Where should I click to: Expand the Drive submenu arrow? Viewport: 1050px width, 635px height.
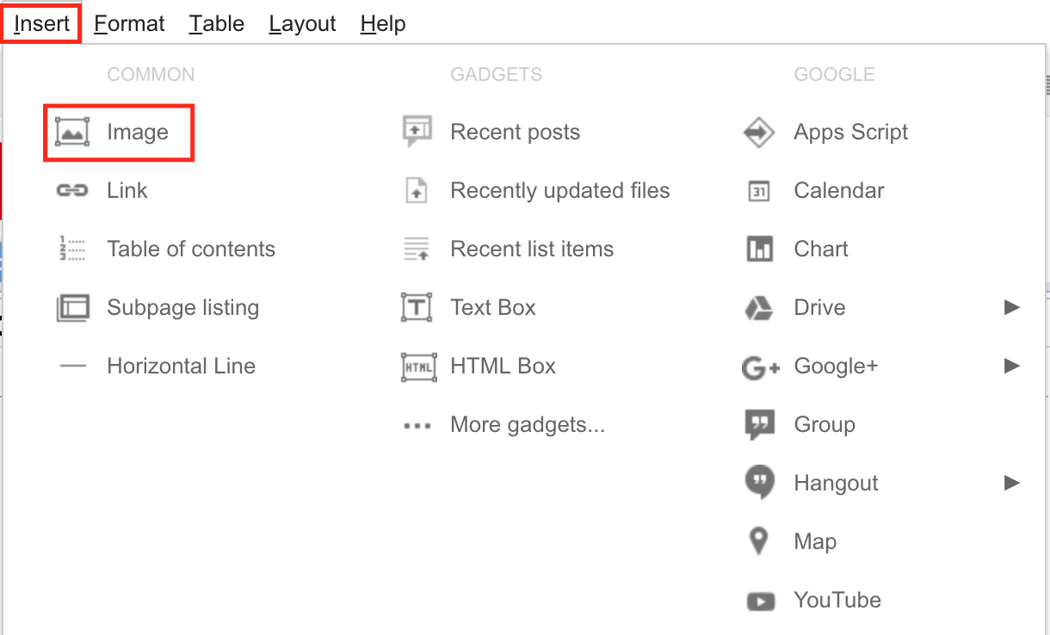tap(1012, 307)
